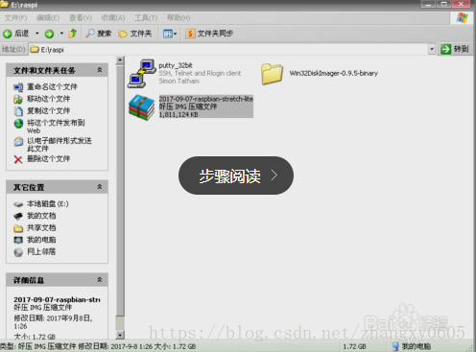476x352 pixels.
Task: Collapse the 其它位置 panel
Action: point(100,187)
